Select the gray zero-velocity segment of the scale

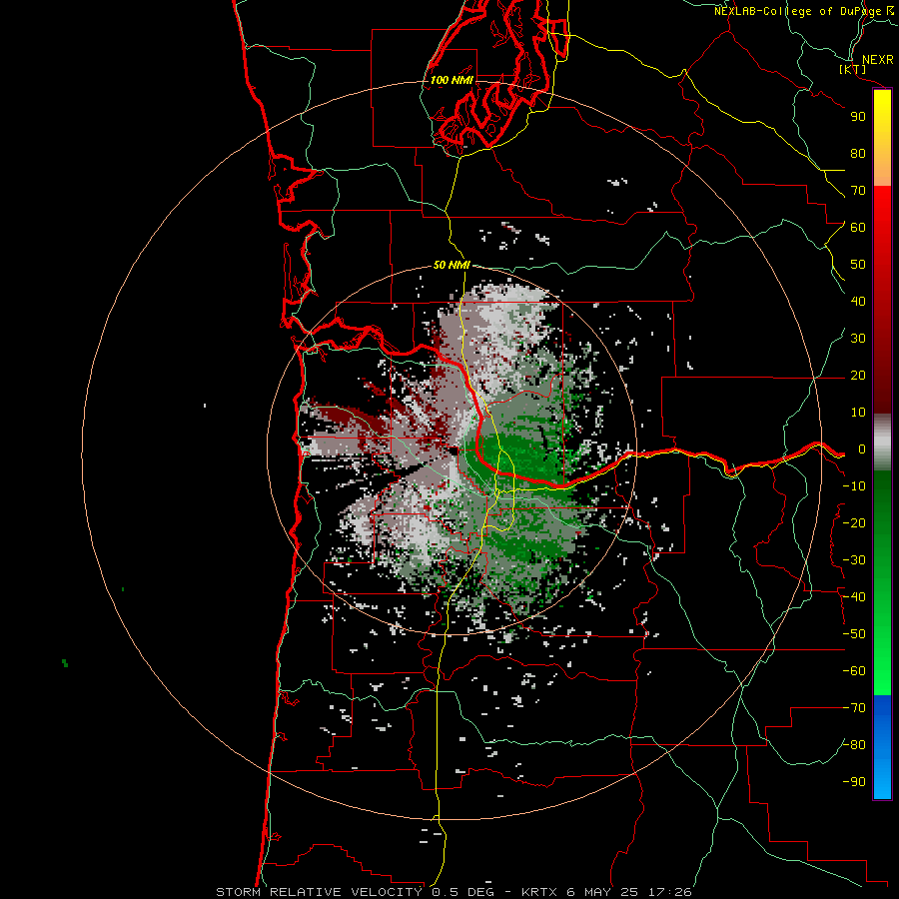(882, 443)
